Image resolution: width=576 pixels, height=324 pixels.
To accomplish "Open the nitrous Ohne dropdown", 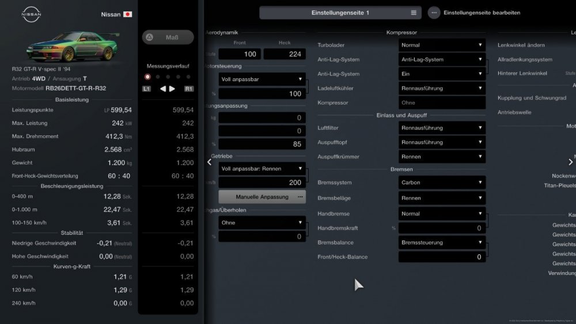I will [x=262, y=222].
